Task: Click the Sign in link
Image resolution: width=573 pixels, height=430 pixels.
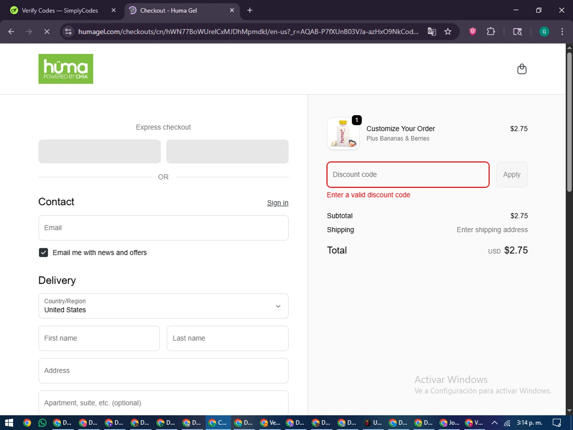Action: tap(278, 203)
